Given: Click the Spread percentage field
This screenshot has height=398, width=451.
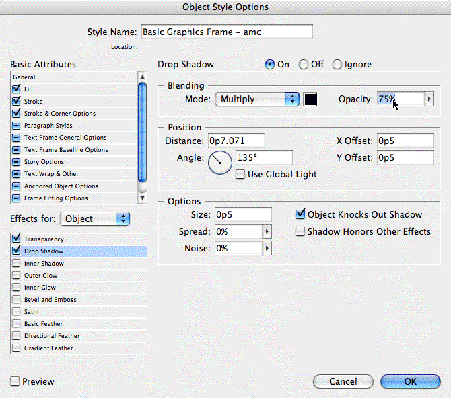Looking at the screenshot, I should click(239, 231).
